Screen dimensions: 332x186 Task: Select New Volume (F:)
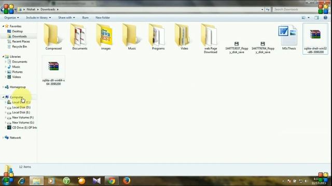point(23,117)
